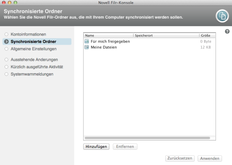This screenshot has height=165, width=232.
Task: Select the Systemwarnmeldungen radio bullet
Action: 6,74
